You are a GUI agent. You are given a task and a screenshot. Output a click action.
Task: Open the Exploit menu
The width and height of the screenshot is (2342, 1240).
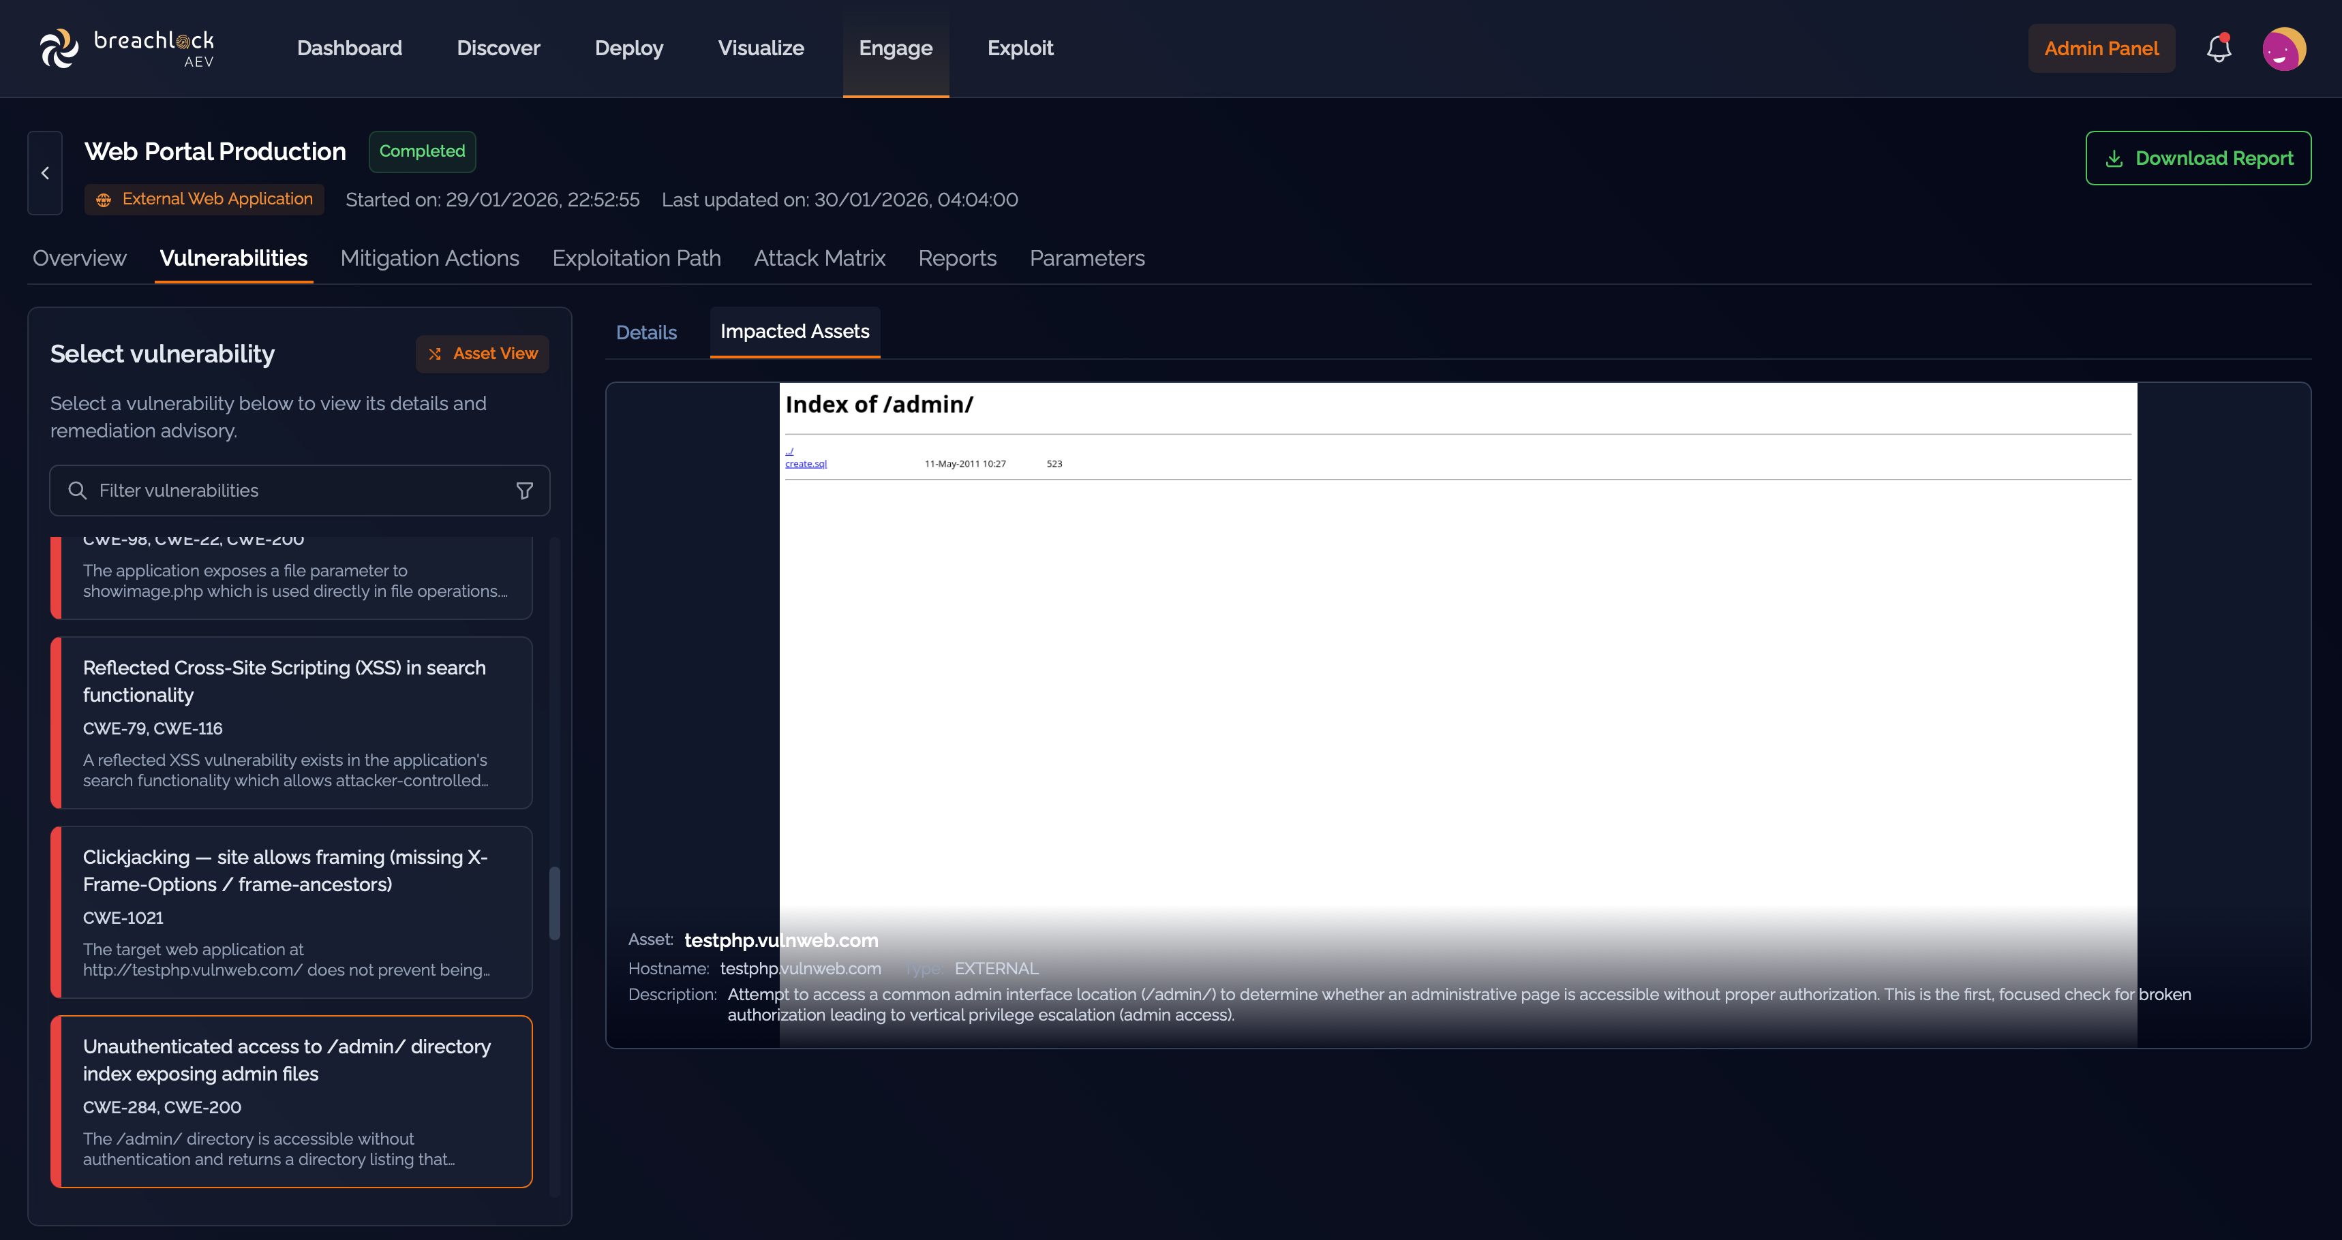pos(1020,48)
